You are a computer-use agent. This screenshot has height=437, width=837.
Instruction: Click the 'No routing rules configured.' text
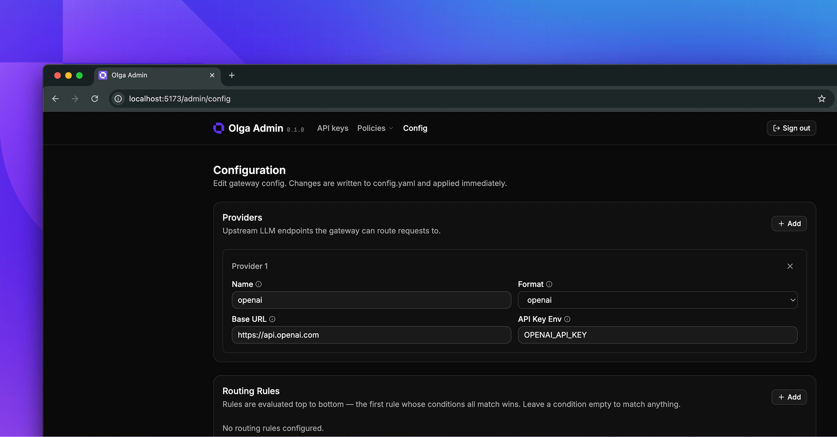click(x=273, y=428)
